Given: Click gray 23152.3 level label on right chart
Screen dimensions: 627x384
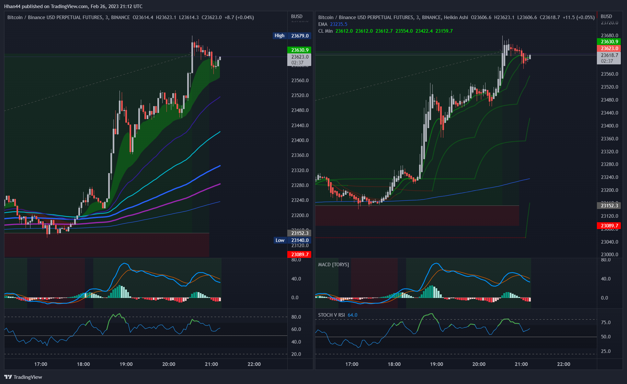Looking at the screenshot, I should pyautogui.click(x=609, y=205).
